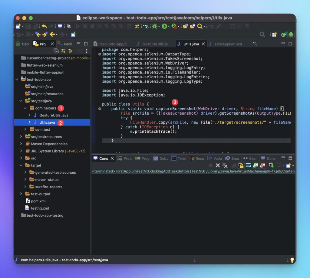Viewport: 310px width, 278px height.
Task: Toggle Use Step Filters toolbar icon
Action: point(137,26)
